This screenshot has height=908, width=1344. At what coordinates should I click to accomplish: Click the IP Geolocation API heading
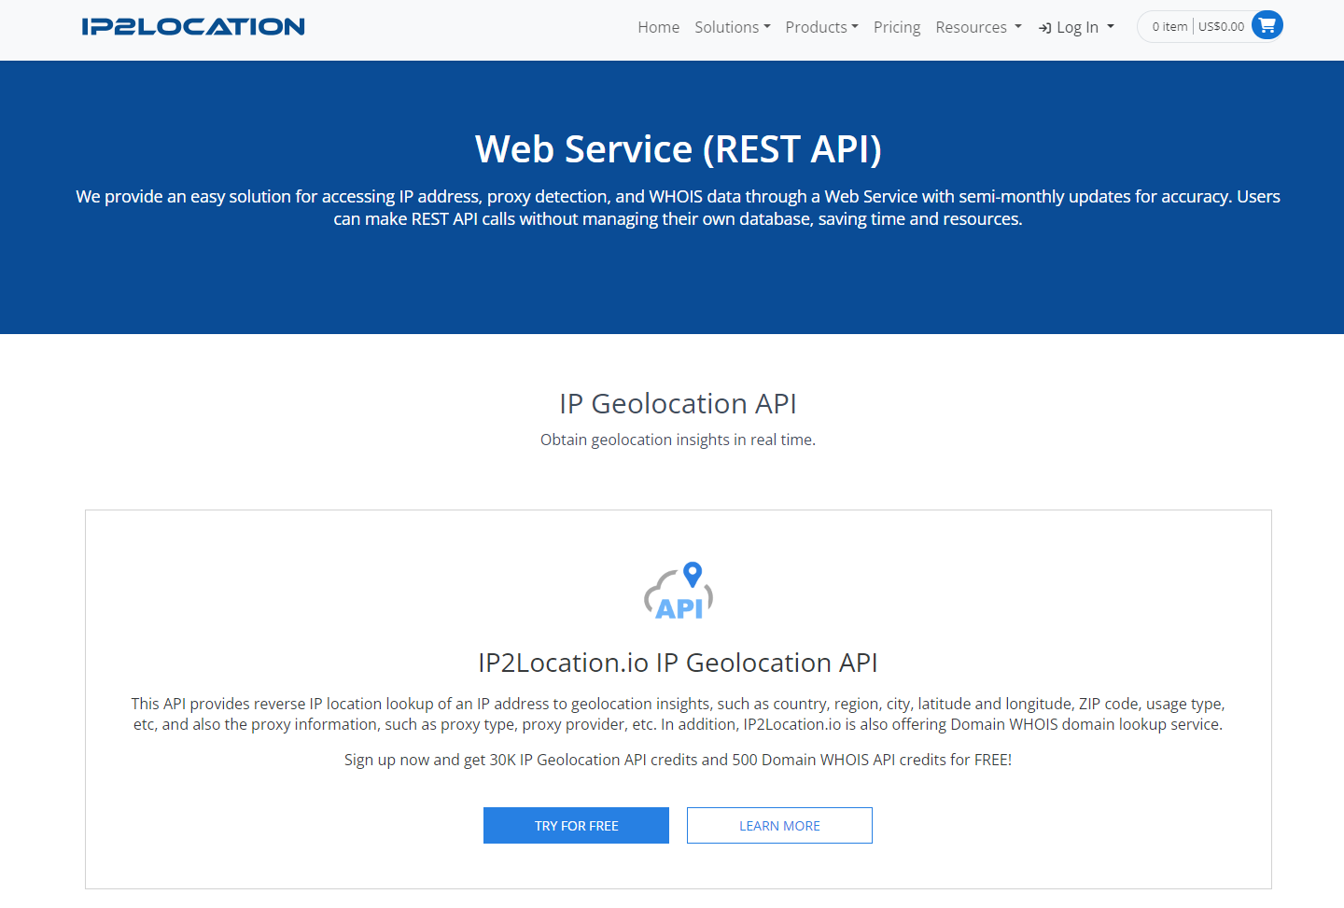pyautogui.click(x=678, y=403)
